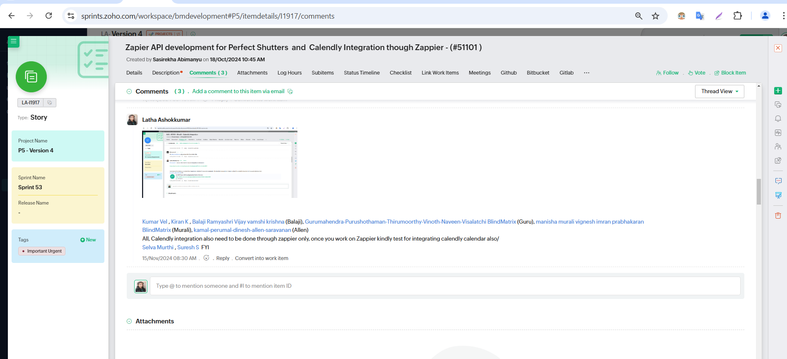Click the red trash delete icon
787x359 pixels.
778,215
